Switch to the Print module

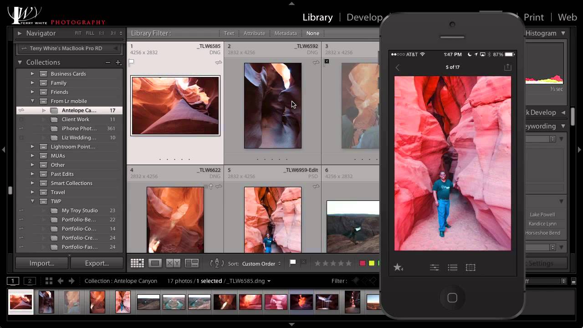534,17
